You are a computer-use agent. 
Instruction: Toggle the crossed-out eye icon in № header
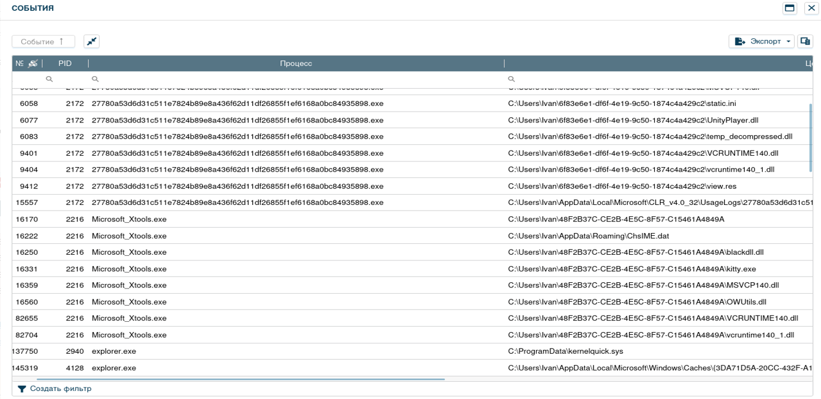[33, 64]
